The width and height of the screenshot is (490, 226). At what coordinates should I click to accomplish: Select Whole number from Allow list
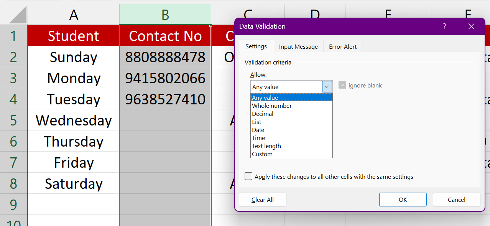coord(272,106)
